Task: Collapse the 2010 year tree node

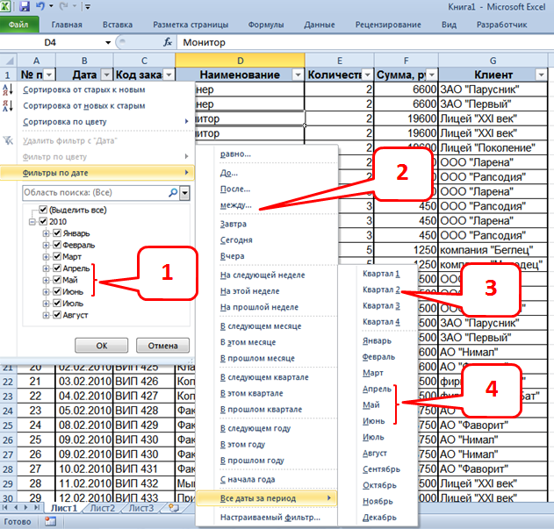Action: [x=32, y=222]
